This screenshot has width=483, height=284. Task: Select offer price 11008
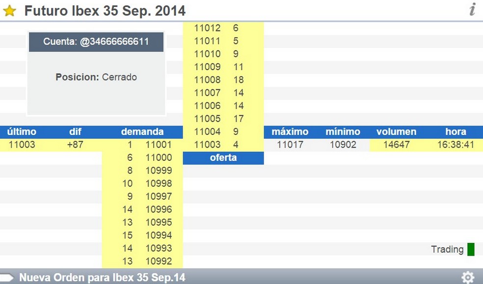pos(207,79)
